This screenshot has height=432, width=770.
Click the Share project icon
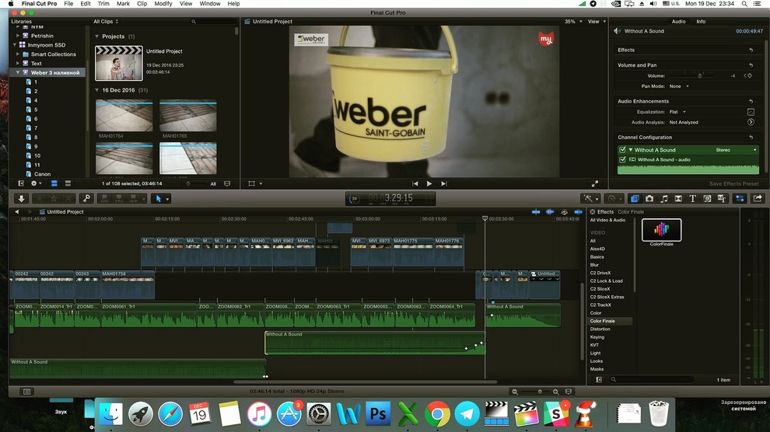pos(758,199)
